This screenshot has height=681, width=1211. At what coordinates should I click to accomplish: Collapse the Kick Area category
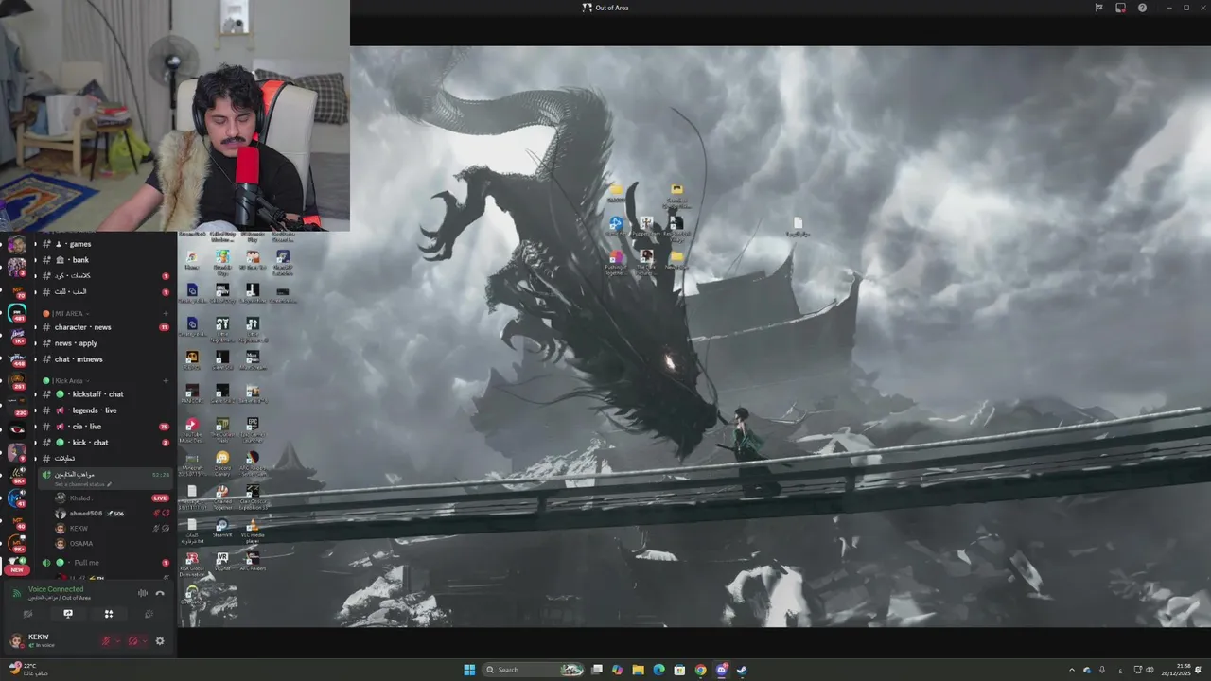68,381
